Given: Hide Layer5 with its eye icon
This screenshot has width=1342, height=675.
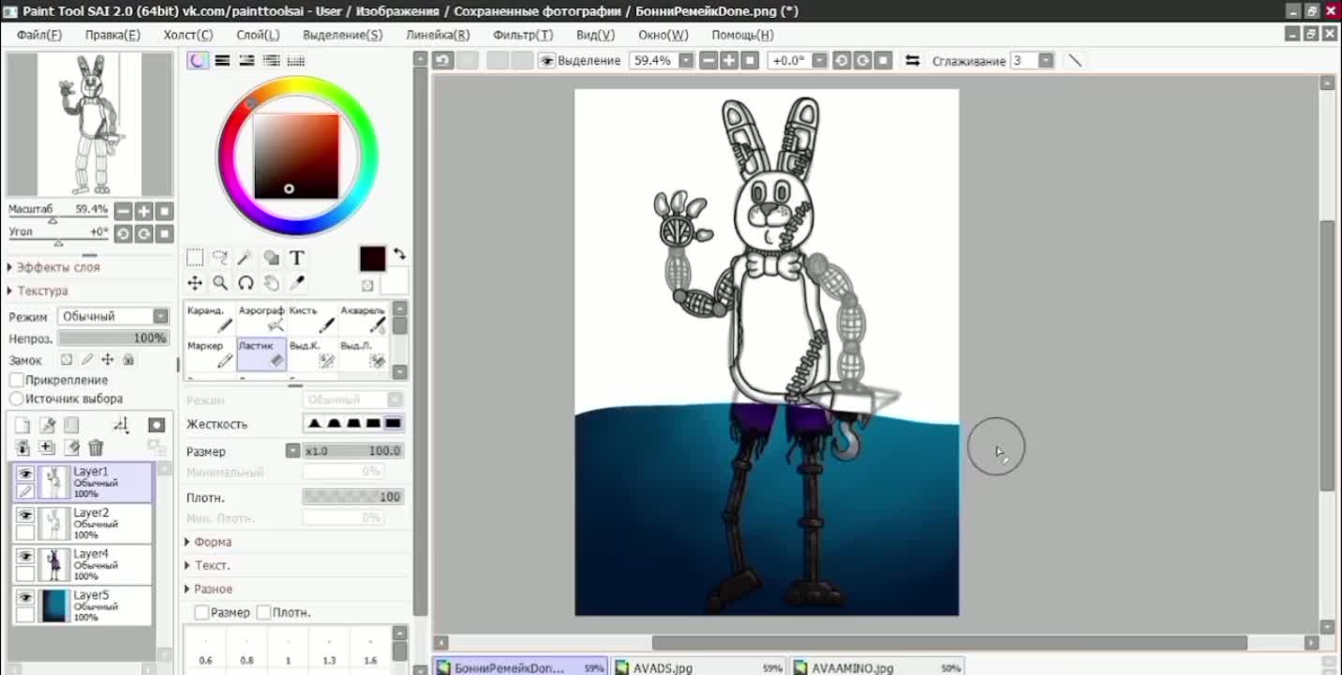Looking at the screenshot, I should 25,598.
